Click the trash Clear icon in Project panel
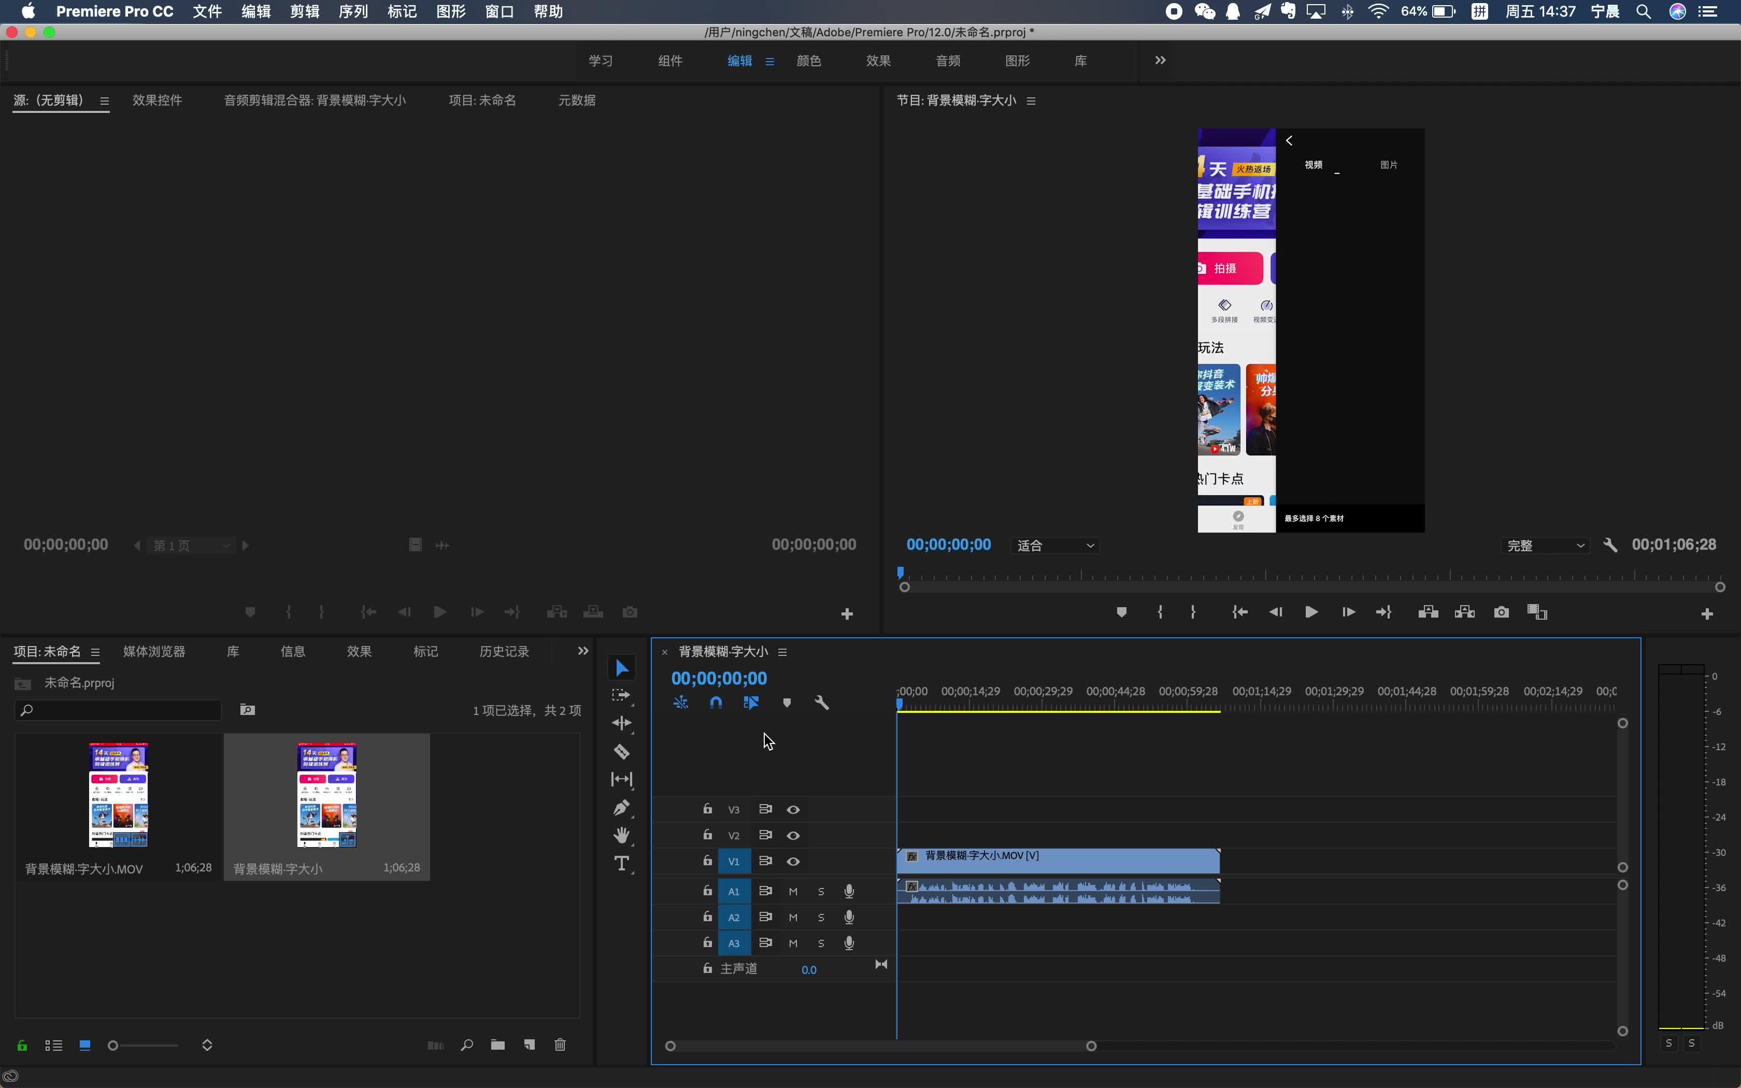 click(x=561, y=1045)
